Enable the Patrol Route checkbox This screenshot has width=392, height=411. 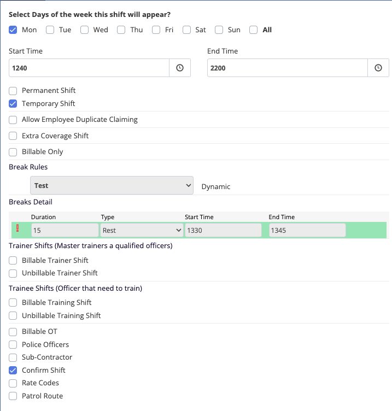[13, 396]
